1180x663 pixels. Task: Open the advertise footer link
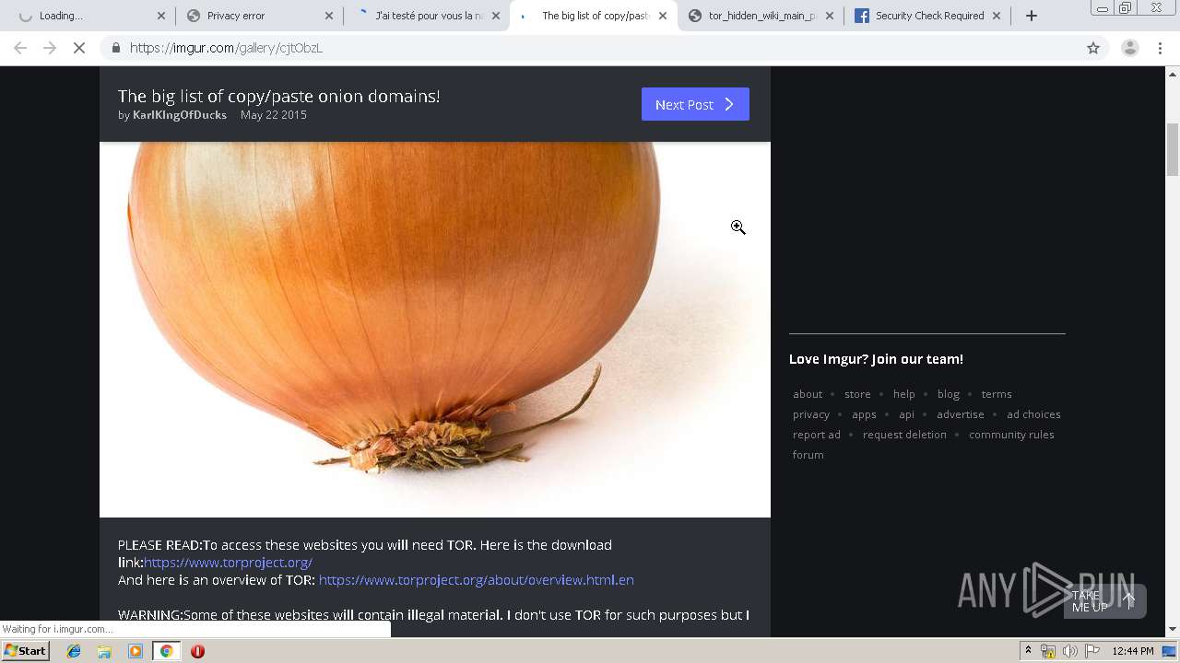pos(961,414)
